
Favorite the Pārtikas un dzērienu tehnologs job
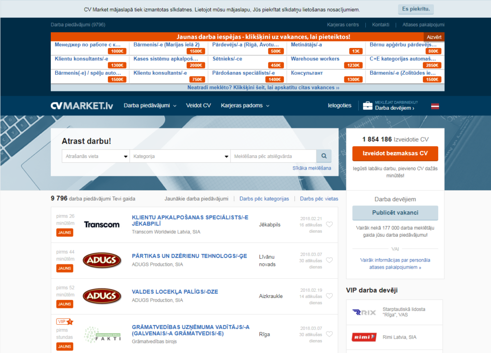329,260
